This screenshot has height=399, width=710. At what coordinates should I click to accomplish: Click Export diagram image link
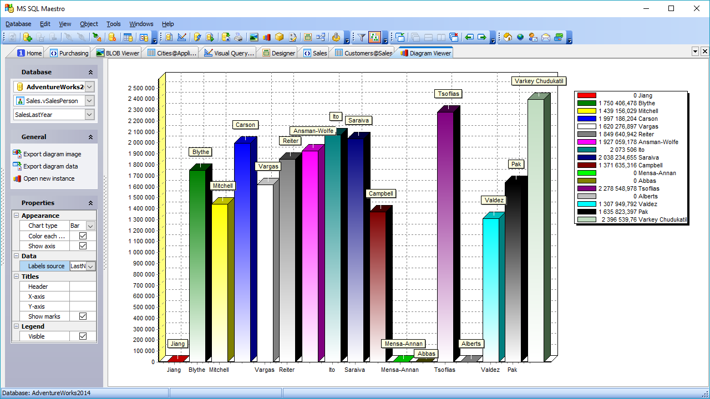pyautogui.click(x=52, y=154)
